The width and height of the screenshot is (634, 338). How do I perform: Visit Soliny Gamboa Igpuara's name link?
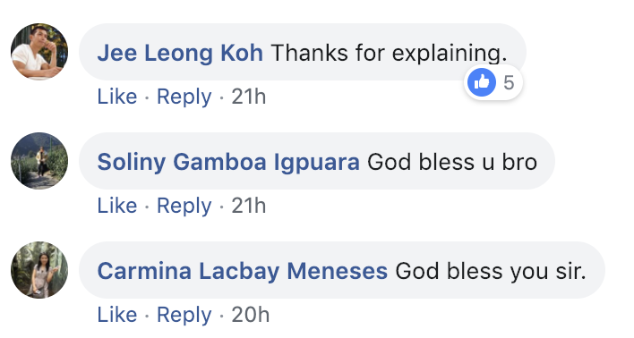(x=228, y=163)
